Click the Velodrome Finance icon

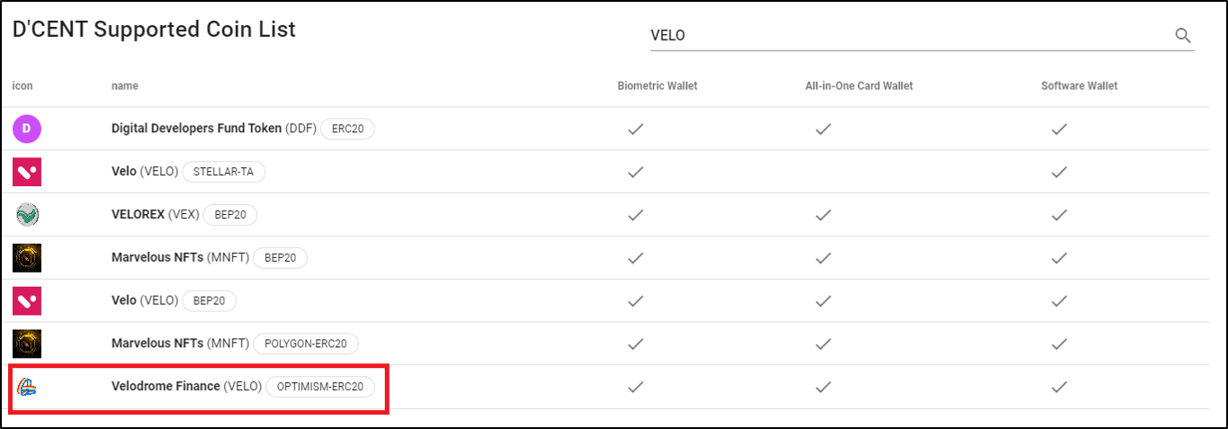26,387
